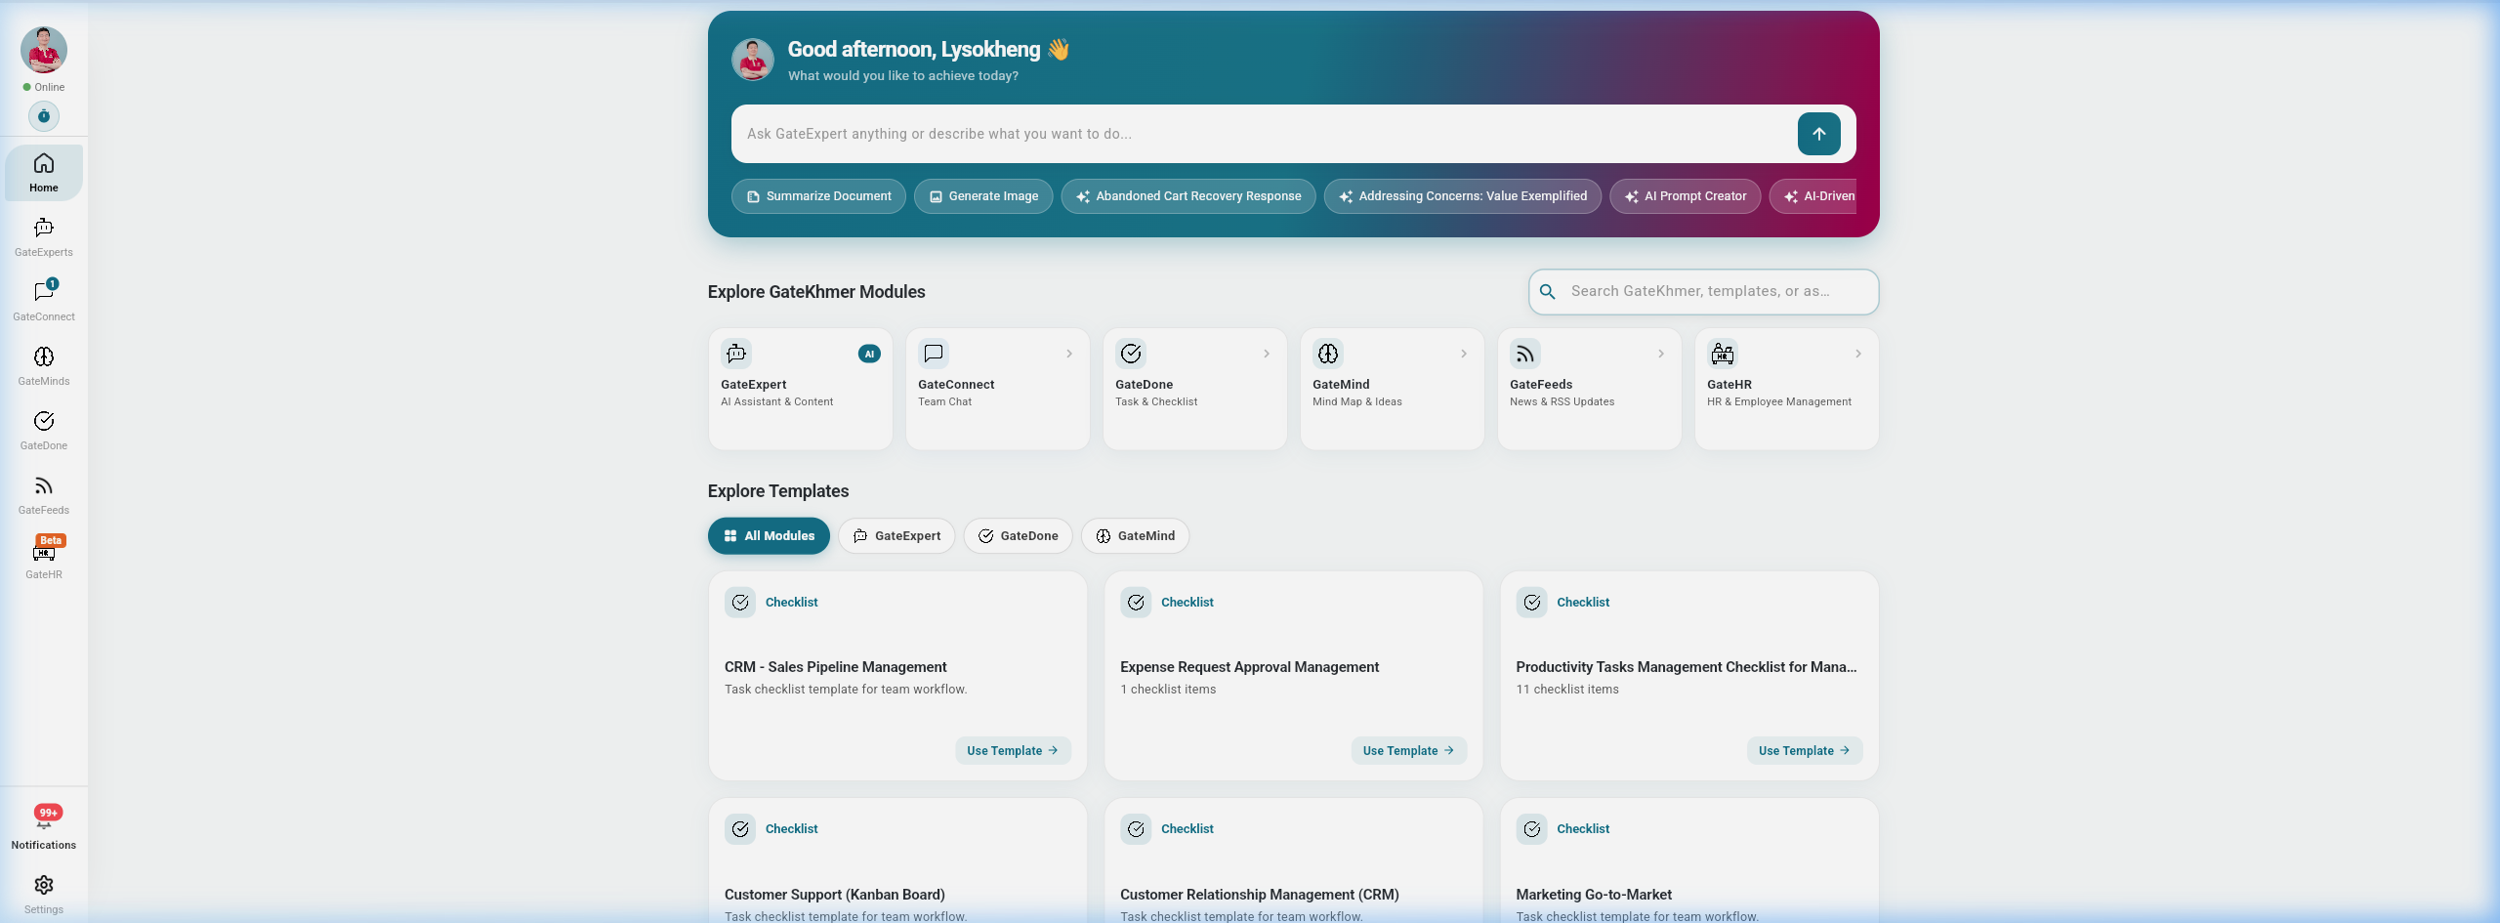Click the GateHR module card icon
Viewport: 2500px width, 923px height.
coord(1723,354)
